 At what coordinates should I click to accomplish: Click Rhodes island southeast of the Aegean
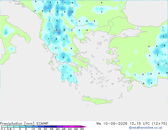coord(130,88)
